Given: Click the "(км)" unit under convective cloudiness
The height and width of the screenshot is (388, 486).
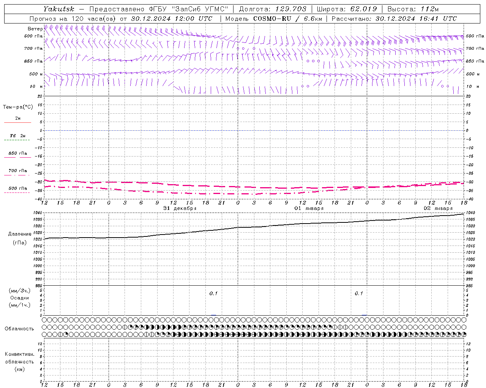Looking at the screenshot, I should [x=19, y=369].
